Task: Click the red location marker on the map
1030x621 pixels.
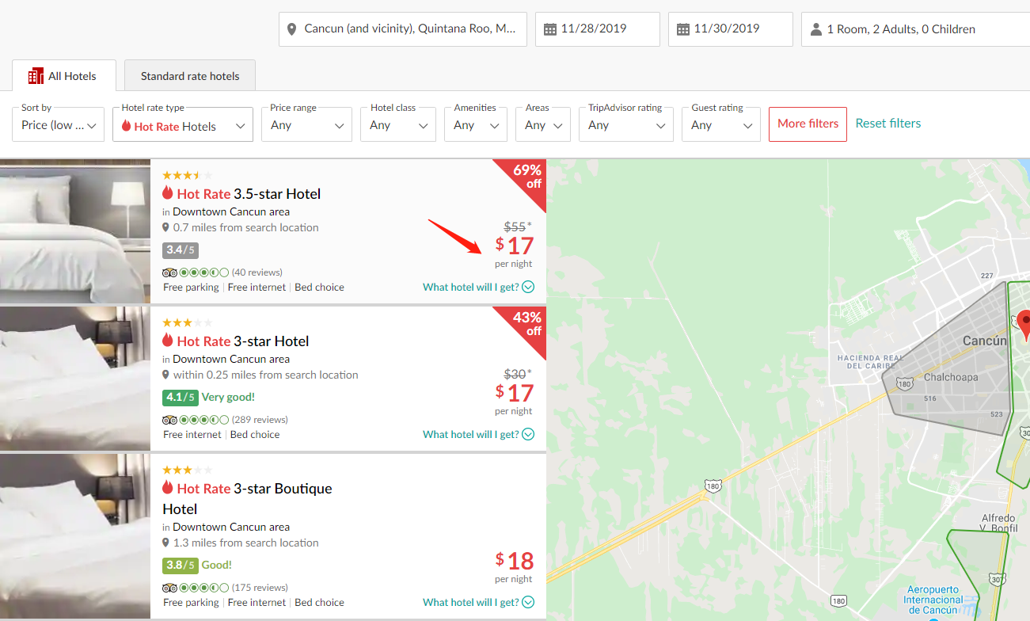Action: pyautogui.click(x=1024, y=325)
